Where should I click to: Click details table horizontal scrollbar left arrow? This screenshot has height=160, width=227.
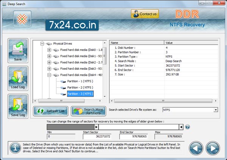112,101
